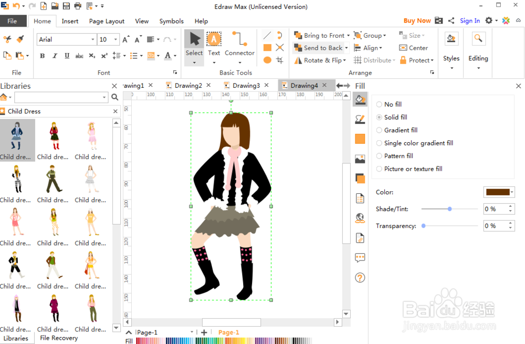Open the File Recovery panel tab
This screenshot has width=525, height=344.
point(59,338)
